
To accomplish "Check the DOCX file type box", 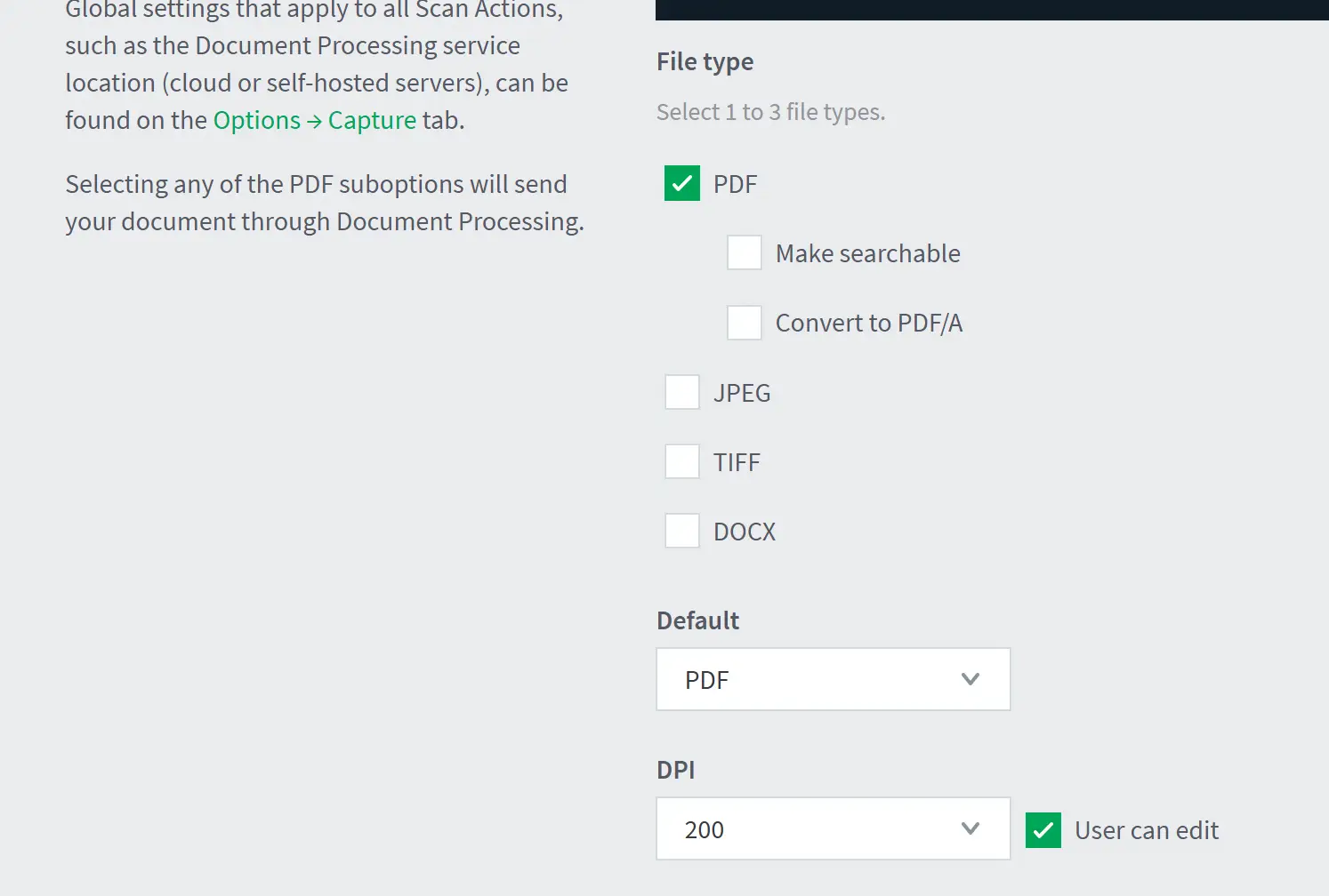I will click(x=682, y=531).
